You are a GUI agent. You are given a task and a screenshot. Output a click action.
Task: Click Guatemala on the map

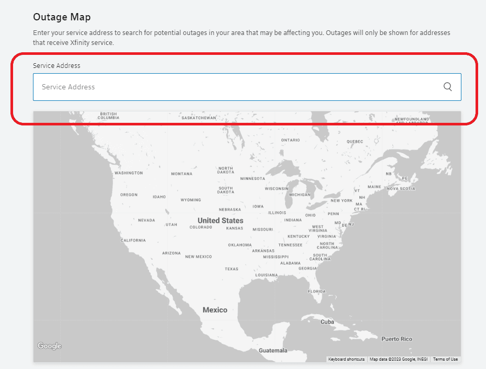click(x=273, y=349)
